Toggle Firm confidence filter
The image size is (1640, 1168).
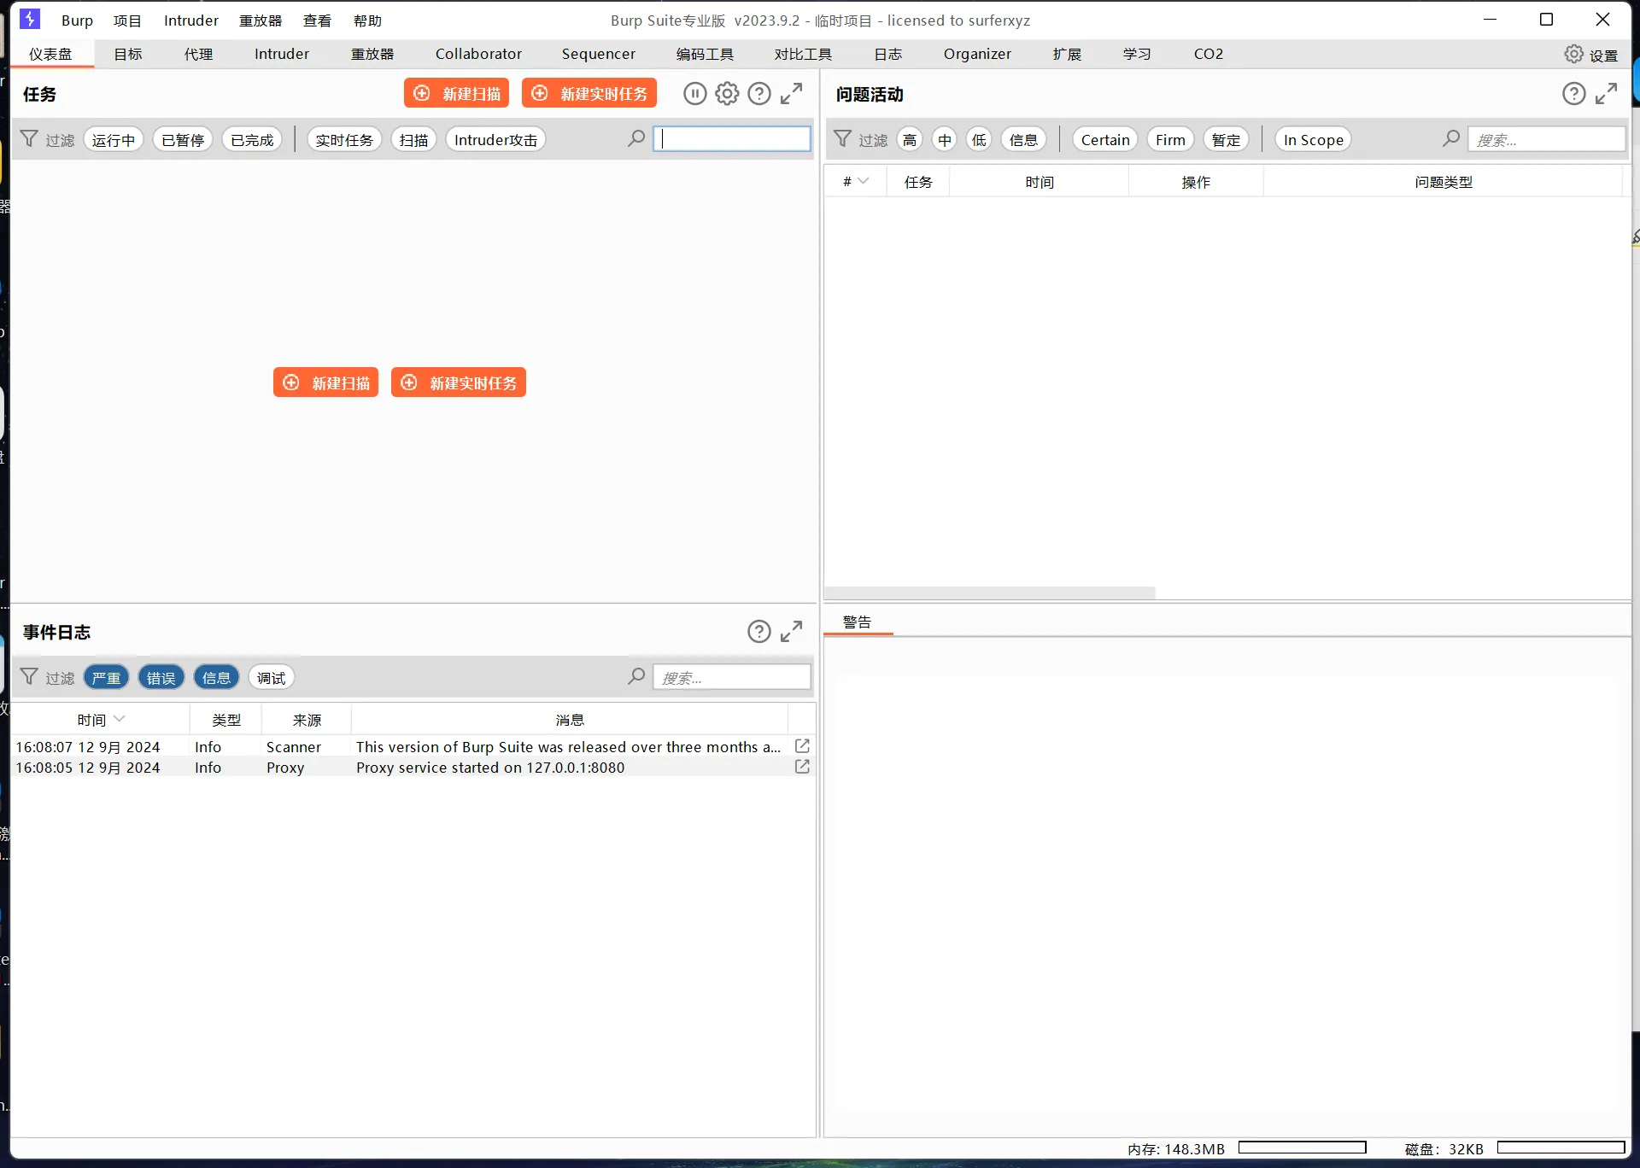(x=1170, y=140)
